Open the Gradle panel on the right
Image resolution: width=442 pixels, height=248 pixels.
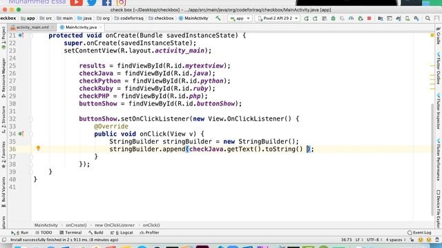pyautogui.click(x=439, y=35)
